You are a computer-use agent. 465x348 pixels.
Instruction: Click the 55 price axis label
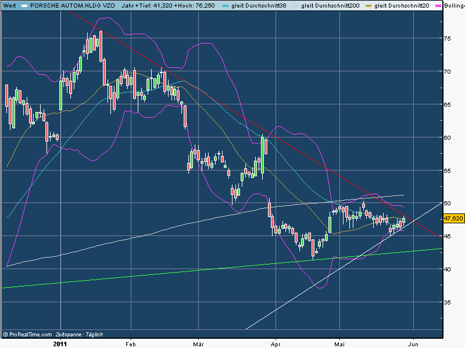[x=447, y=171]
